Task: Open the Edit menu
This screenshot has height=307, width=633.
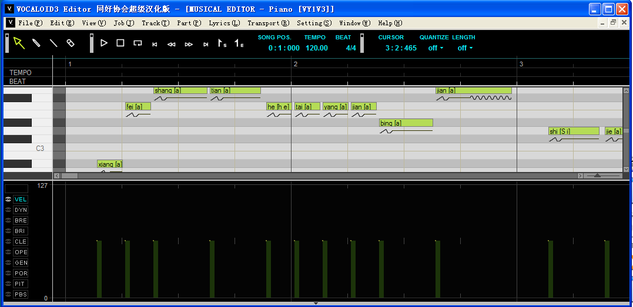Action: pos(62,23)
